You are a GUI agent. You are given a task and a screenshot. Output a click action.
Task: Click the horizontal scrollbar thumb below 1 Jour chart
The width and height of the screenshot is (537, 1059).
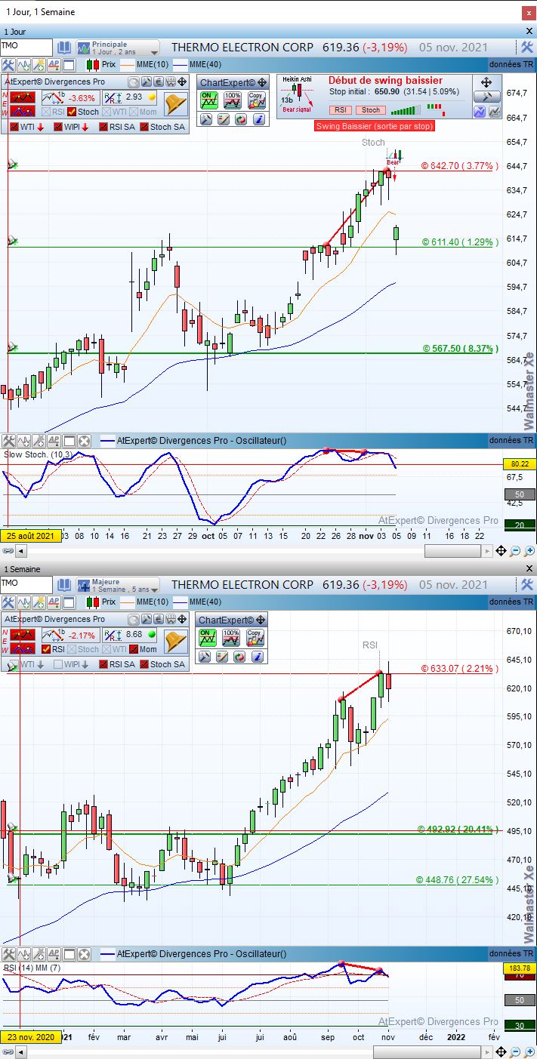(x=452, y=551)
